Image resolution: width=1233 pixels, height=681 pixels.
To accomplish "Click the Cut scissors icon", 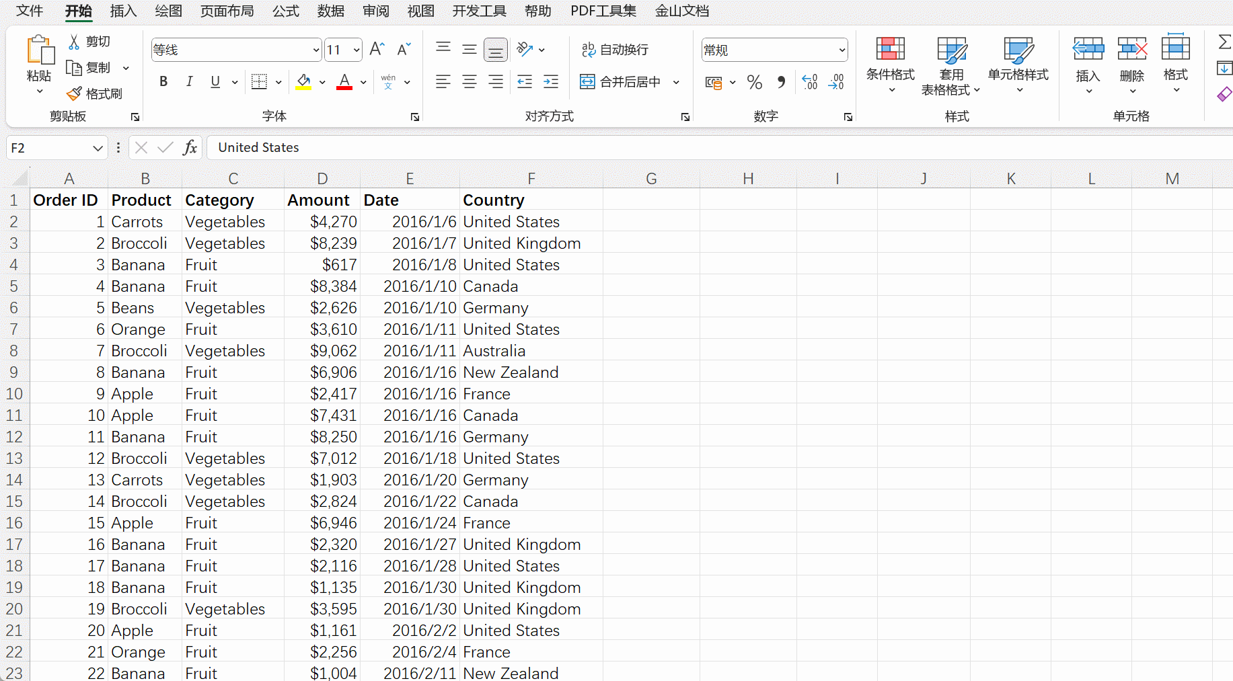I will click(x=74, y=42).
